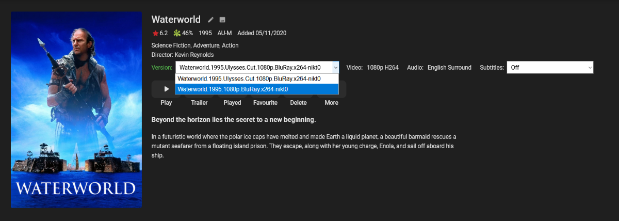
Task: Toggle the Played status
Action: click(232, 102)
